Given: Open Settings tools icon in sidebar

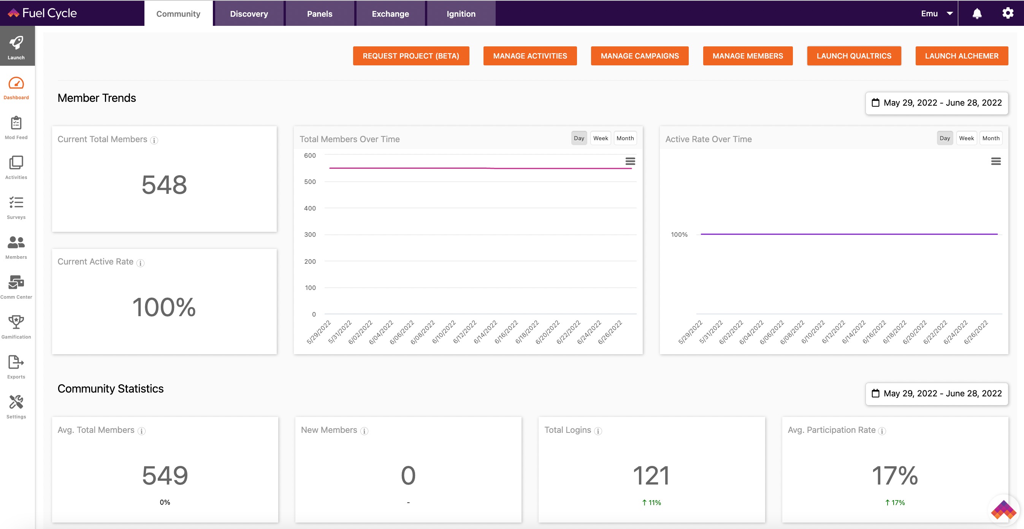Looking at the screenshot, I should [x=16, y=402].
